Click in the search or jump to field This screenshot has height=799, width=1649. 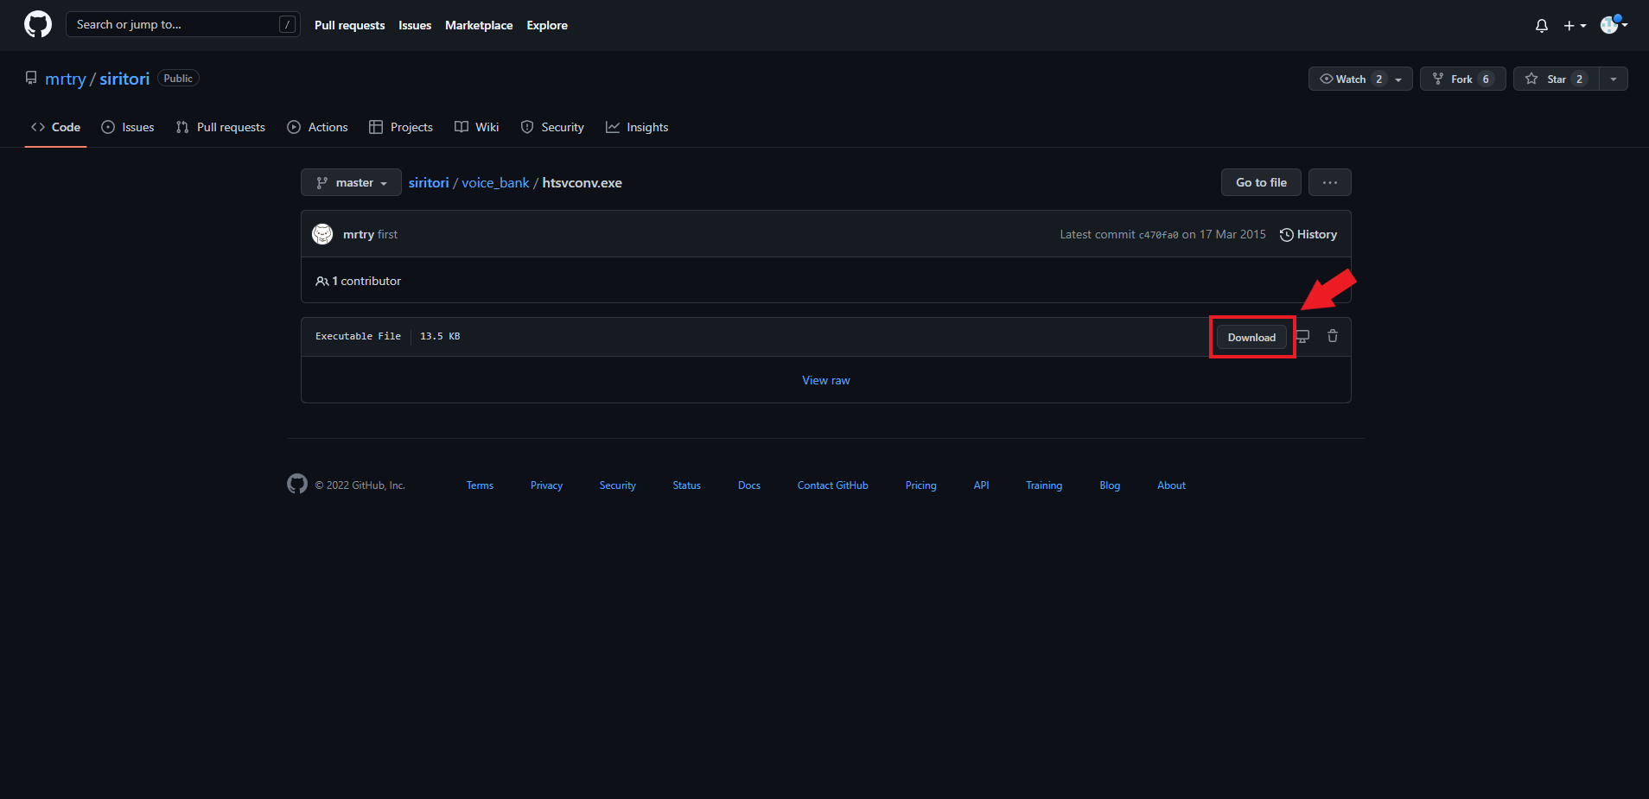[x=182, y=24]
